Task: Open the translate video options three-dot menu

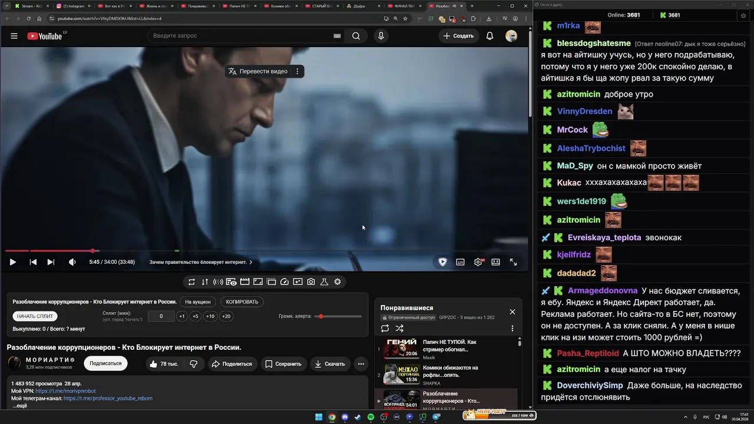Action: 297,71
